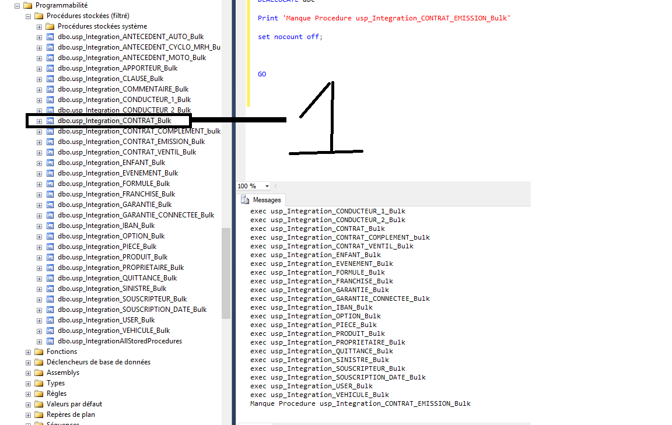Expand Procédures stockées système folder
Image resolution: width=672 pixels, height=425 pixels.
point(40,27)
